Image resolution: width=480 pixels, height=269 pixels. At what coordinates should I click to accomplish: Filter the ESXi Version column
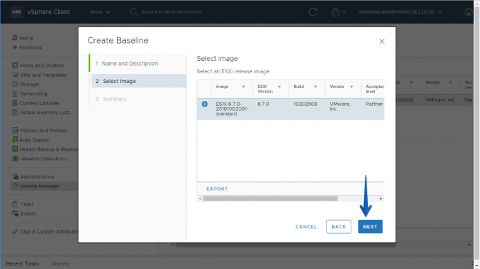pyautogui.click(x=279, y=87)
